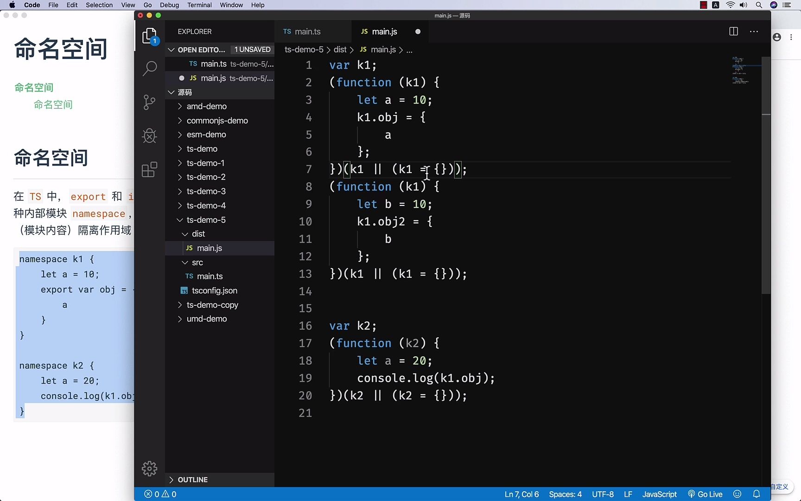Open the Search view icon
This screenshot has width=801, height=501.
pos(149,69)
